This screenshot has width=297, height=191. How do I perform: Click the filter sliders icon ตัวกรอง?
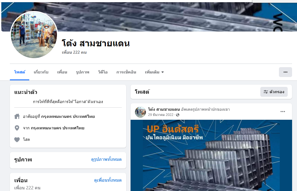pyautogui.click(x=266, y=92)
